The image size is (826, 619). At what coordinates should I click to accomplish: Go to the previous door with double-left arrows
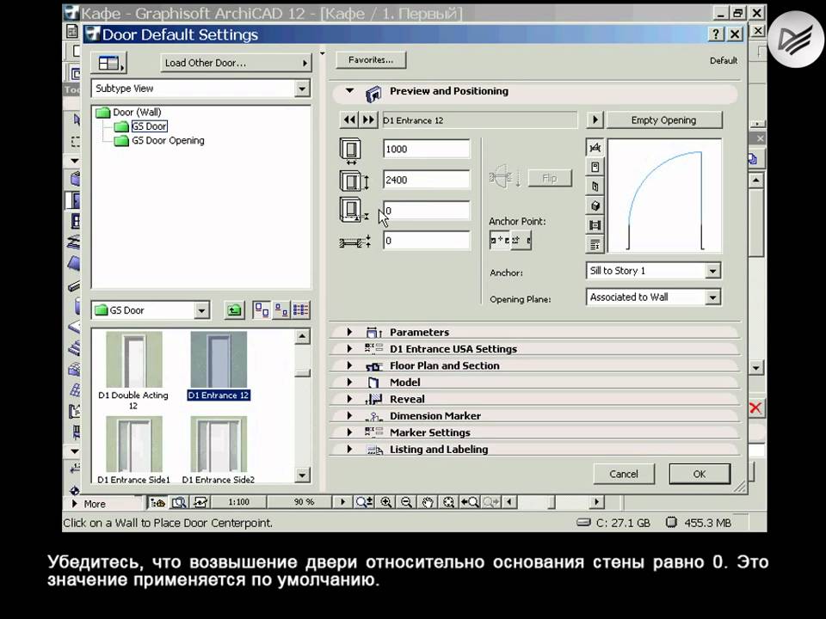click(x=349, y=120)
